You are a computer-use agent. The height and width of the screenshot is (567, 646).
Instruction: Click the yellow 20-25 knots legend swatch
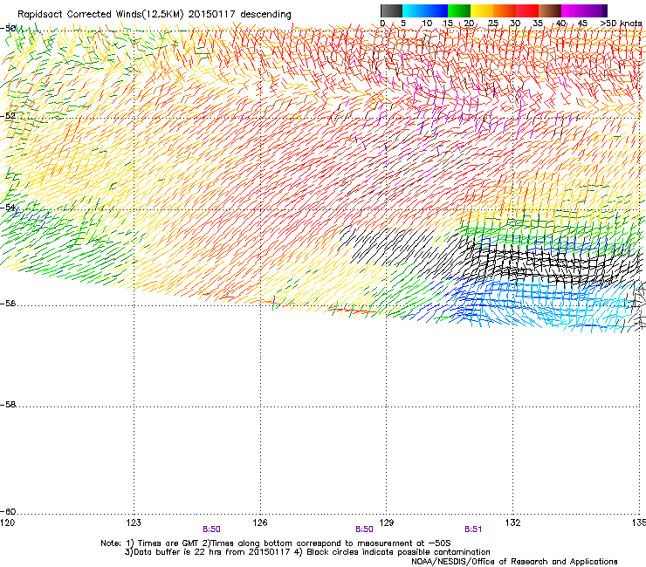pyautogui.click(x=482, y=10)
